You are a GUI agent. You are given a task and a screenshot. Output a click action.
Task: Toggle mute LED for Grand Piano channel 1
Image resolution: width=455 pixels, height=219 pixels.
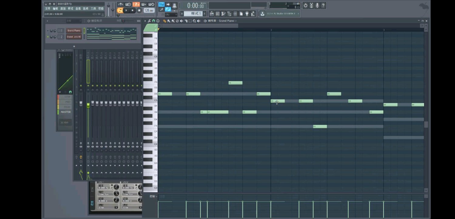click(x=48, y=31)
